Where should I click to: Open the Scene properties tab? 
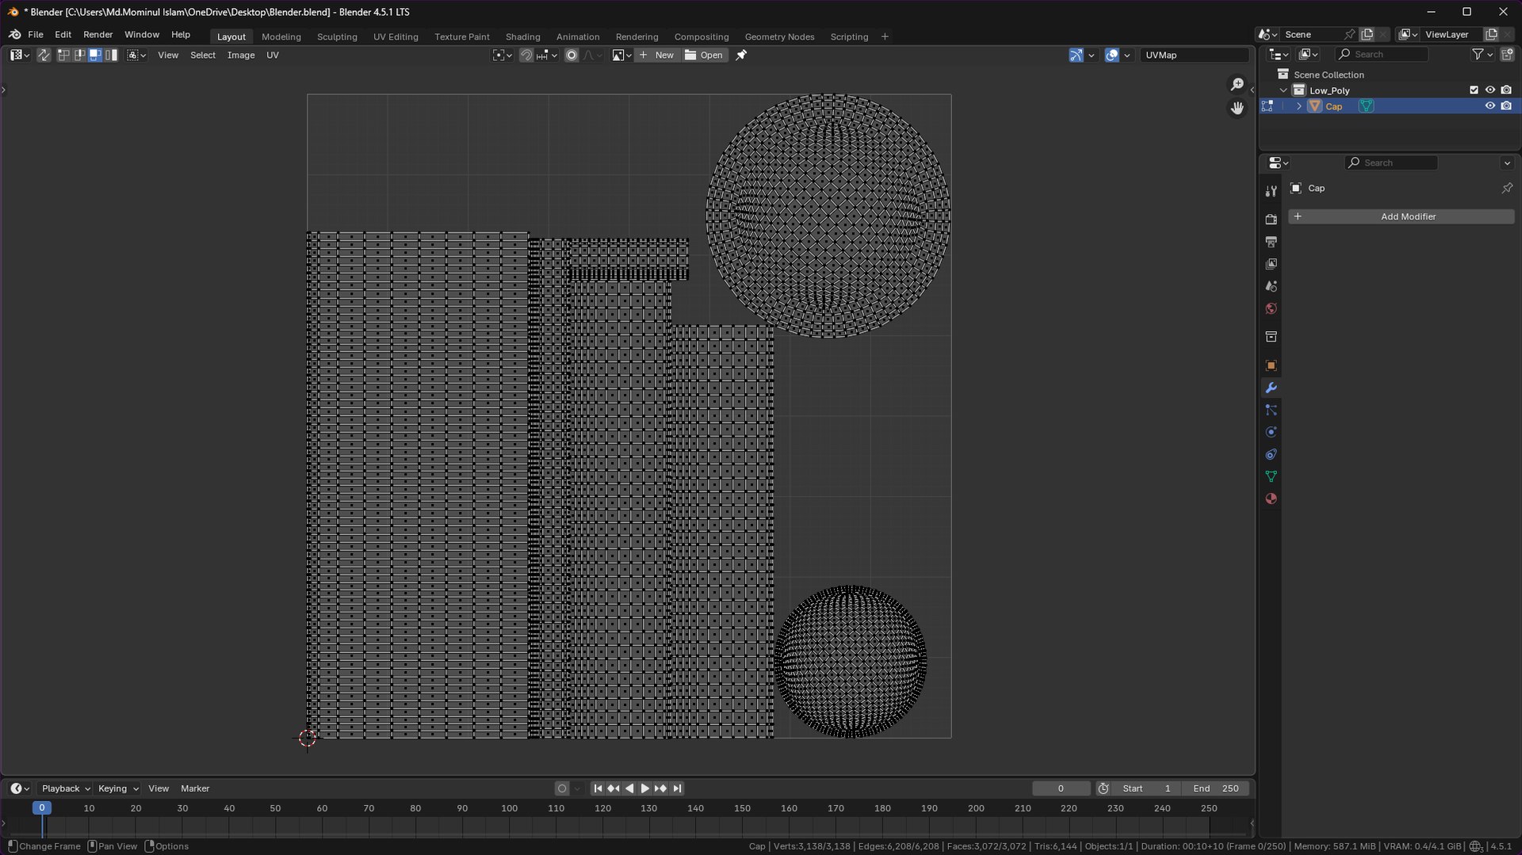[1271, 286]
